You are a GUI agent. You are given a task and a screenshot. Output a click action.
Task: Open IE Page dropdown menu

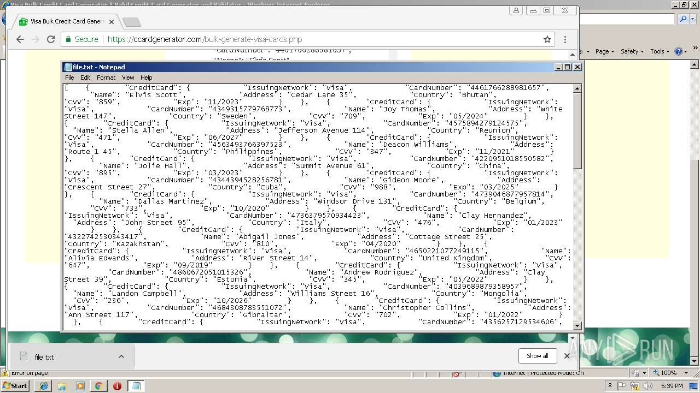pos(605,51)
